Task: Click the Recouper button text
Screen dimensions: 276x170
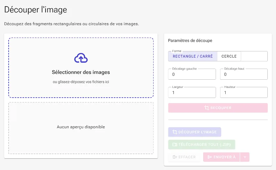Action: tap(221, 108)
